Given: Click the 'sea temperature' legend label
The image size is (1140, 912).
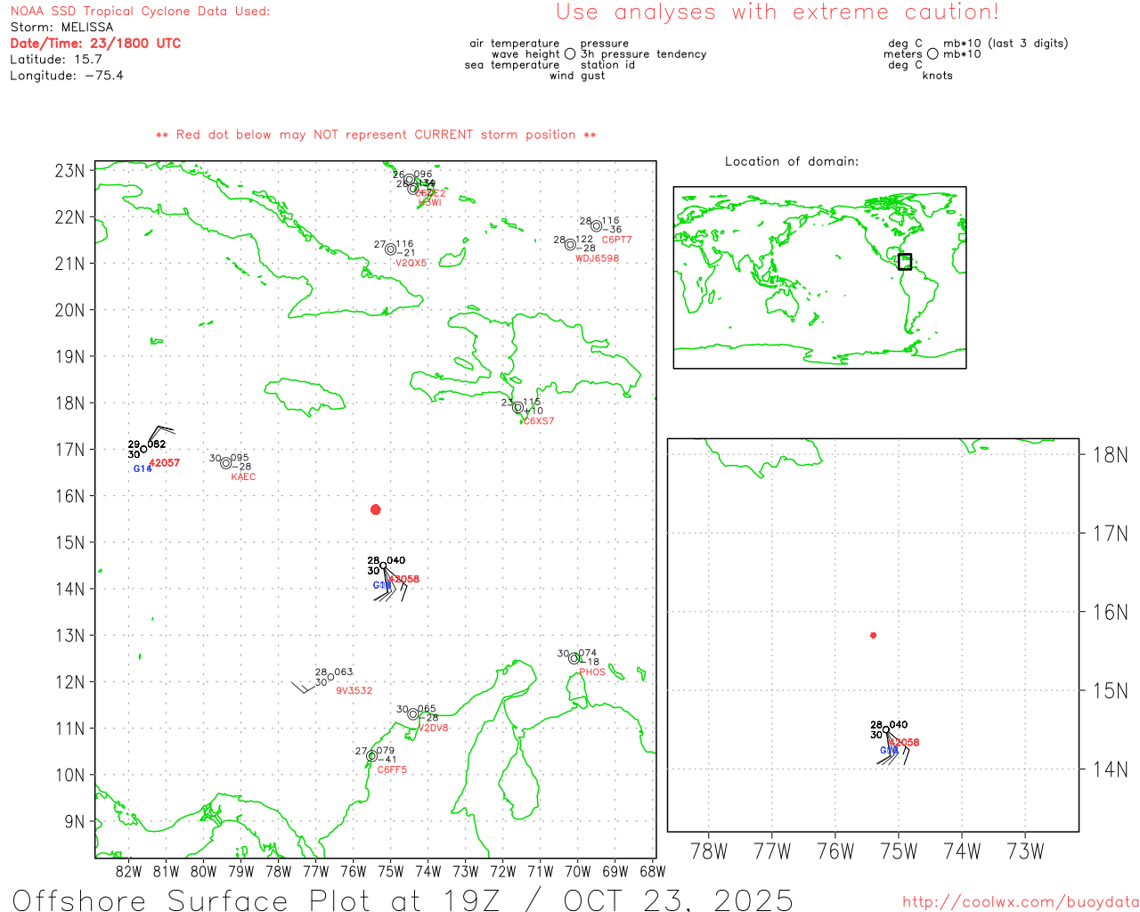Looking at the screenshot, I should point(512,65).
